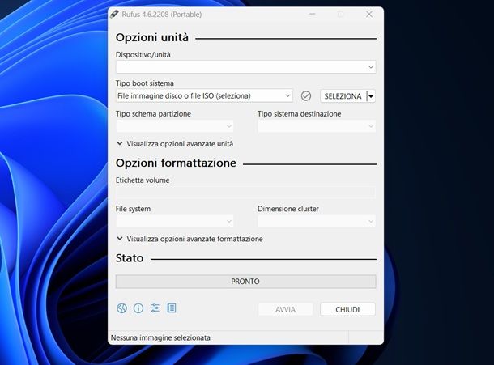Open the language selection globe icon
This screenshot has height=365, width=494.
(x=122, y=308)
